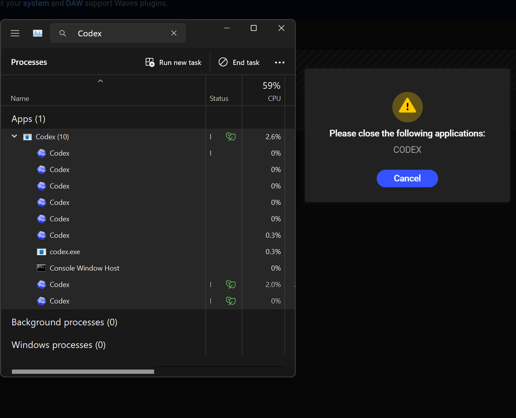Click the Processes page heading
The height and width of the screenshot is (418, 516).
click(29, 62)
